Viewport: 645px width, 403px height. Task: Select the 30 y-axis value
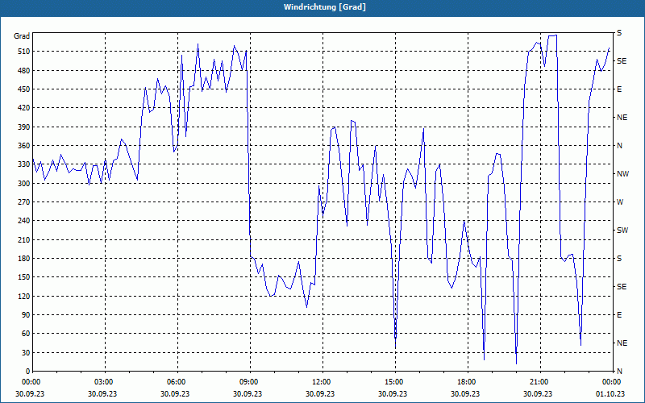(24, 352)
